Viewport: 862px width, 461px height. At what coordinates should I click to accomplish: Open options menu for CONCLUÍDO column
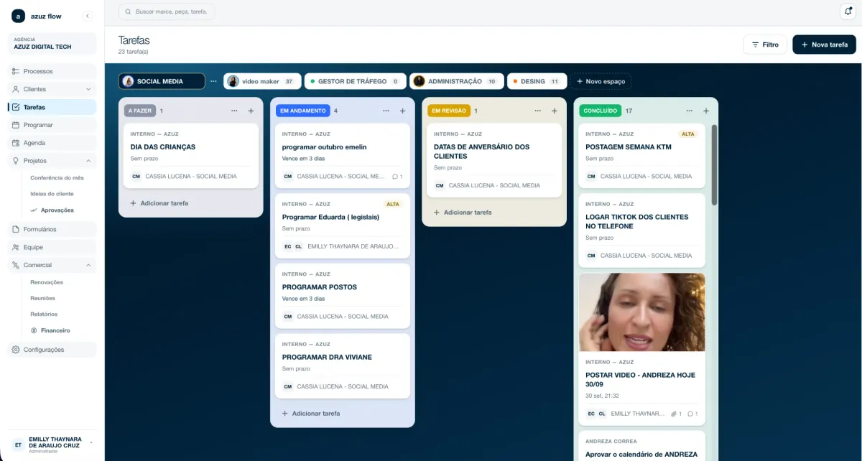tap(690, 111)
